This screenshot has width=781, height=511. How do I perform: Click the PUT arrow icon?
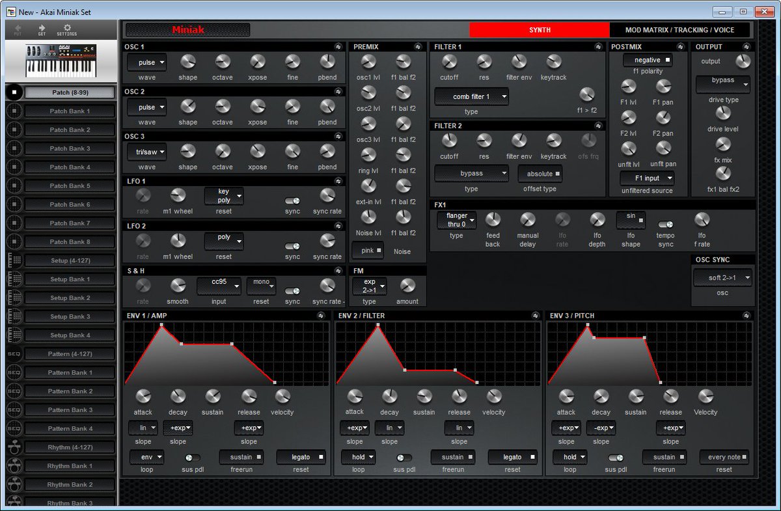coord(18,28)
